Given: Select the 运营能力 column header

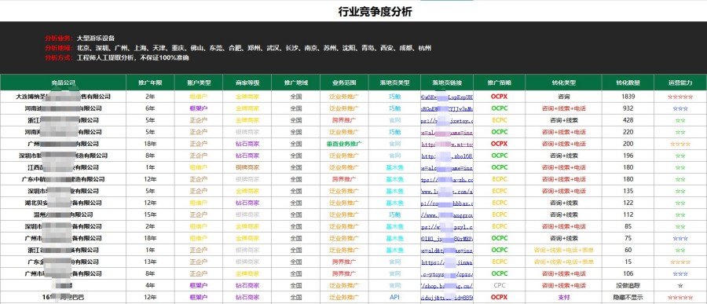Looking at the screenshot, I should (680, 83).
